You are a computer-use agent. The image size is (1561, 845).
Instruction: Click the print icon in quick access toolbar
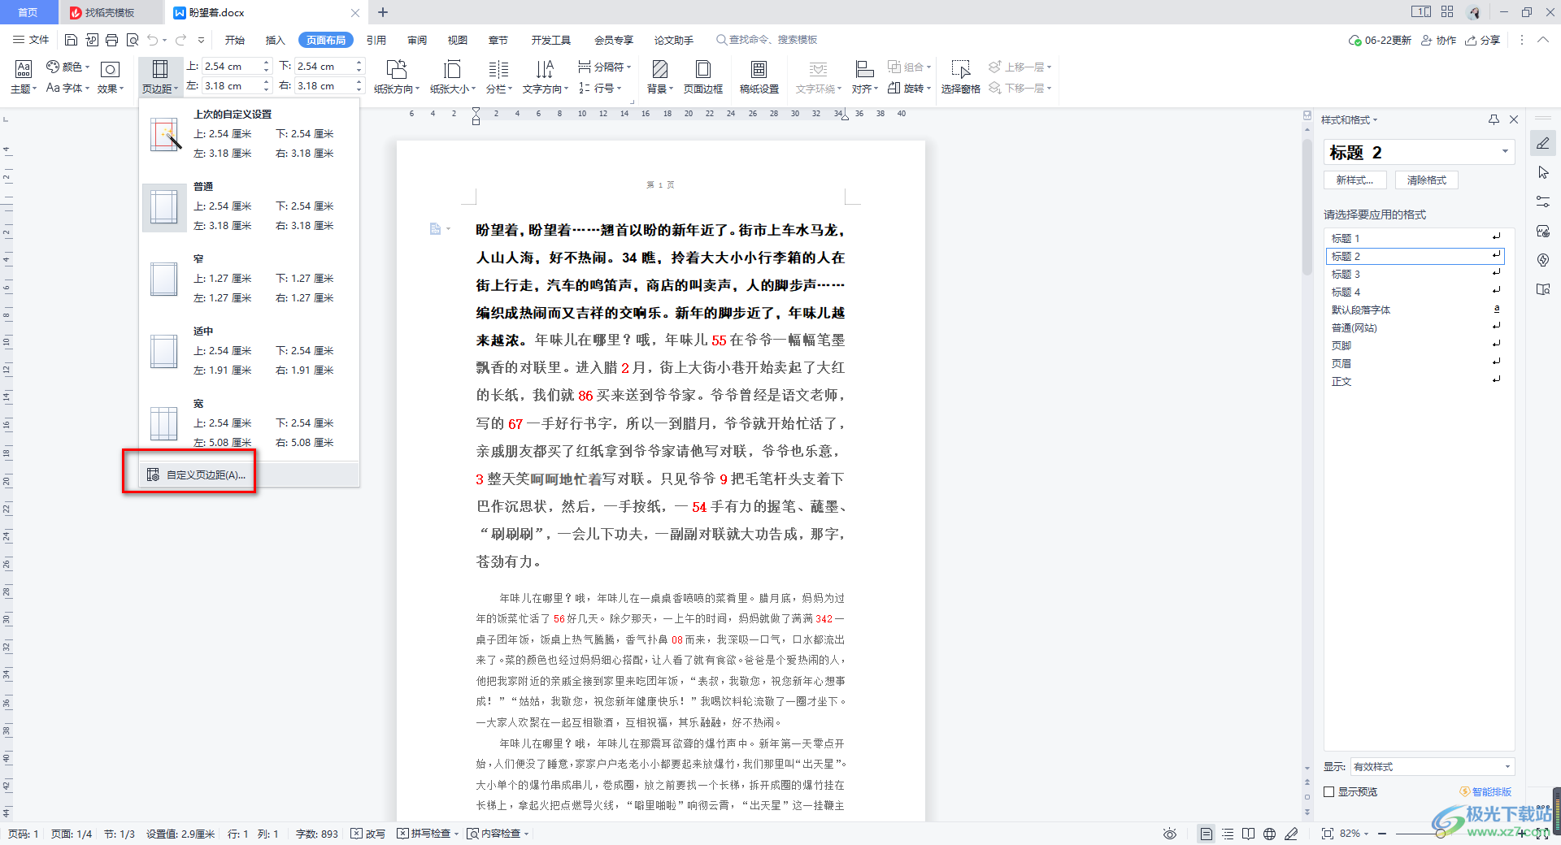111,40
